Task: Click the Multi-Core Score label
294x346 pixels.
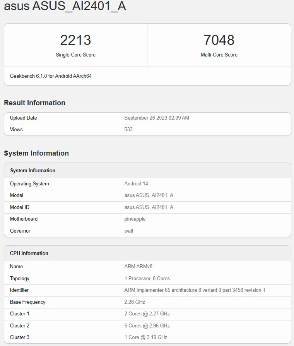Action: coord(219,55)
